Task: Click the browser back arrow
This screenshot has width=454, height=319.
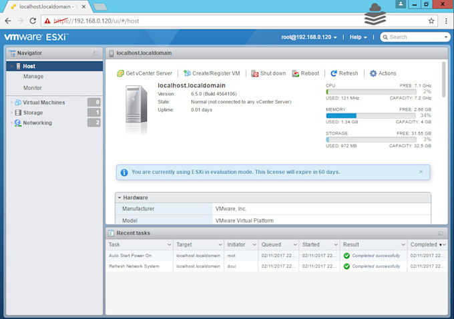Action: tap(8, 21)
